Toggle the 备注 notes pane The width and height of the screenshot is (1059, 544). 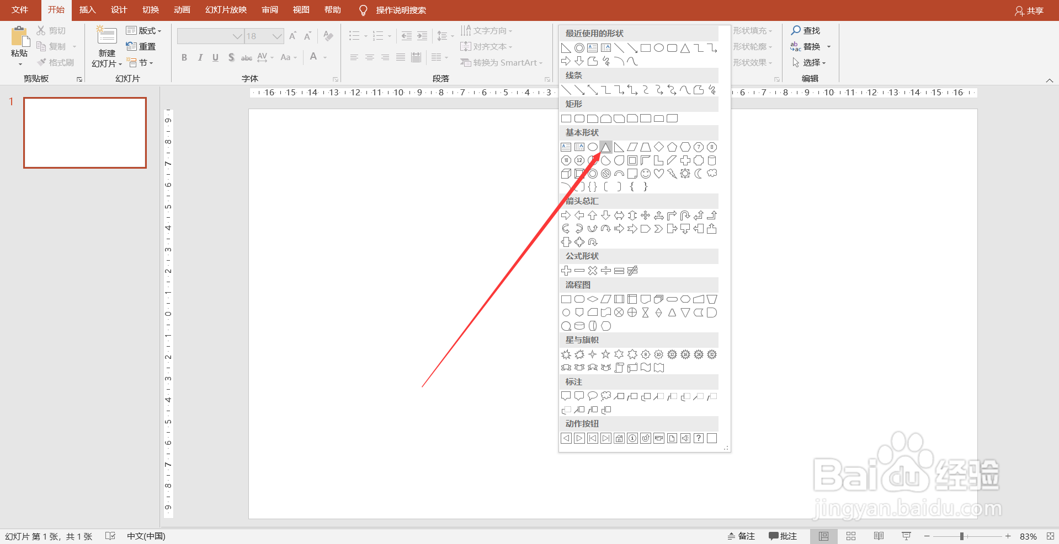tap(741, 536)
